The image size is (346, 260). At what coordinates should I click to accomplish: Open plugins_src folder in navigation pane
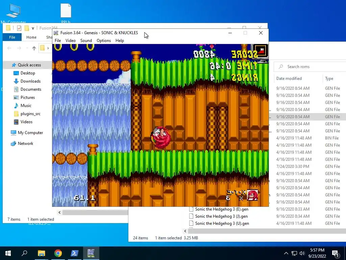coord(30,114)
